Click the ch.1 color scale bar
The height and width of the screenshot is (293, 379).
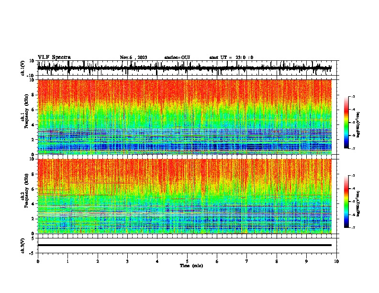pos(346,123)
